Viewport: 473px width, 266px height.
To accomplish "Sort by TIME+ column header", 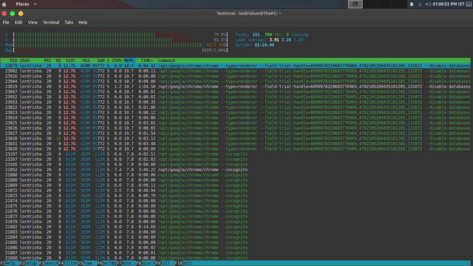I will click(x=147, y=61).
